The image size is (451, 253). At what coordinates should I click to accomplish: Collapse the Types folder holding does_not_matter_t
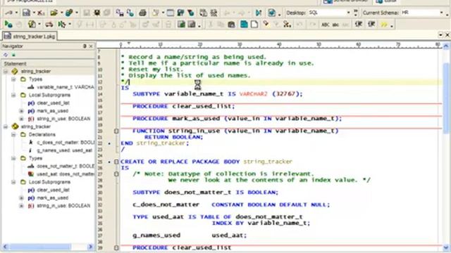tap(13, 158)
